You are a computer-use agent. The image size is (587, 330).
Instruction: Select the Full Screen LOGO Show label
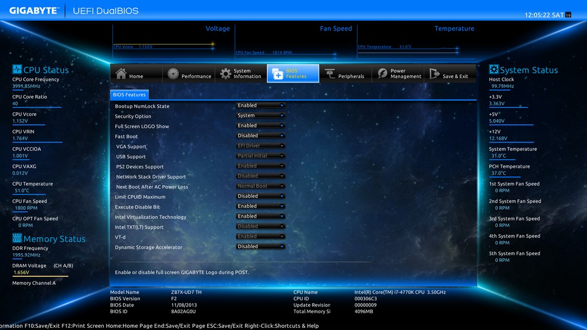[x=142, y=127]
